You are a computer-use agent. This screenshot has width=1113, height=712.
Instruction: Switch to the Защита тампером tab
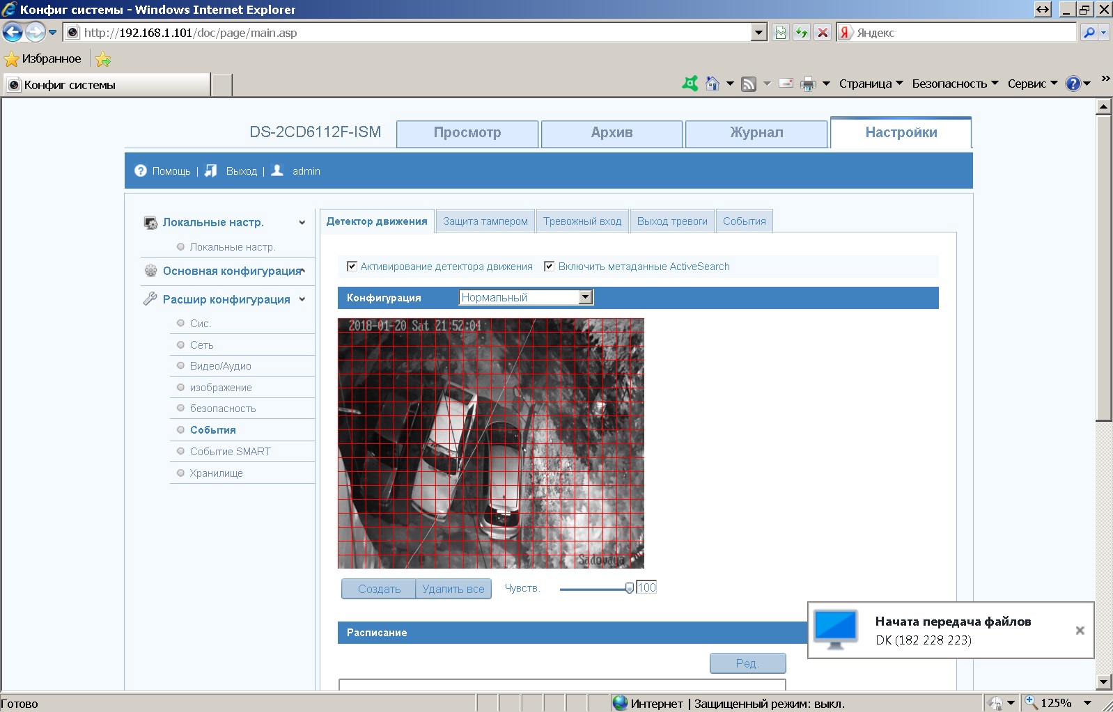(485, 221)
